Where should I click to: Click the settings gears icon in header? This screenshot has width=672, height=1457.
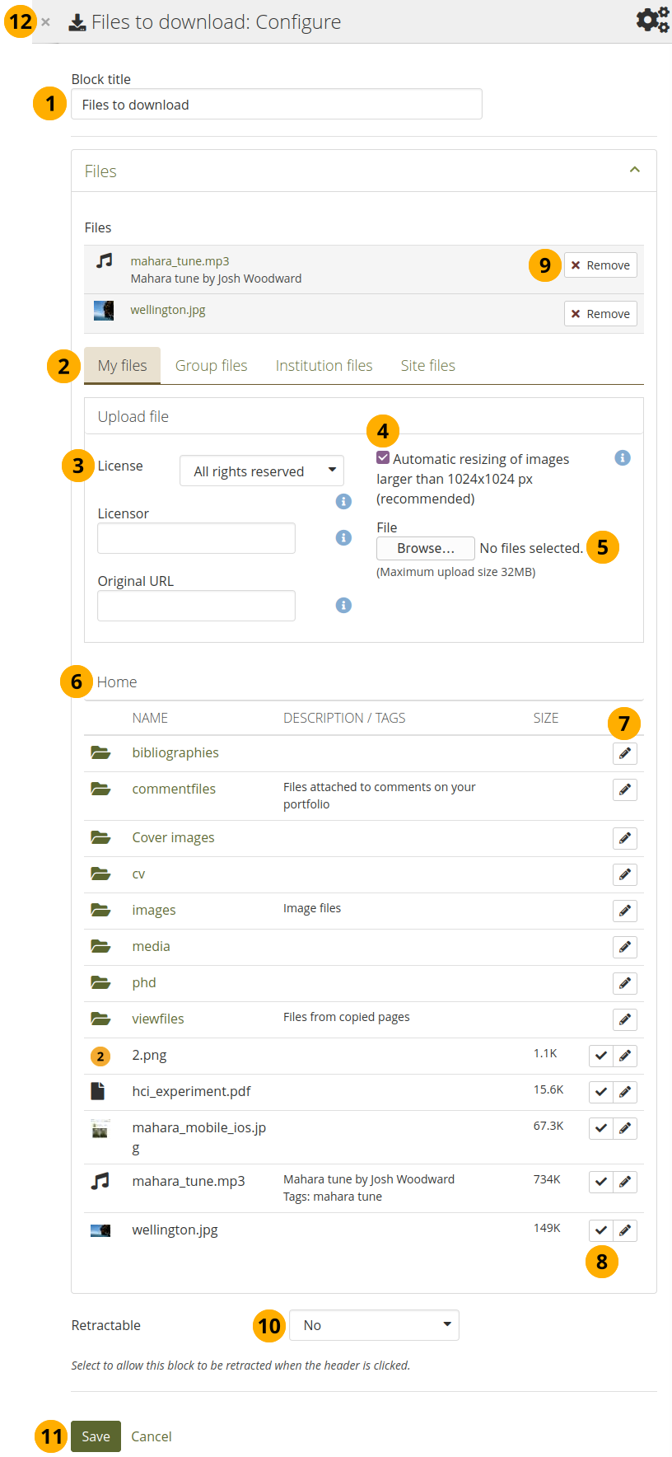pyautogui.click(x=652, y=20)
